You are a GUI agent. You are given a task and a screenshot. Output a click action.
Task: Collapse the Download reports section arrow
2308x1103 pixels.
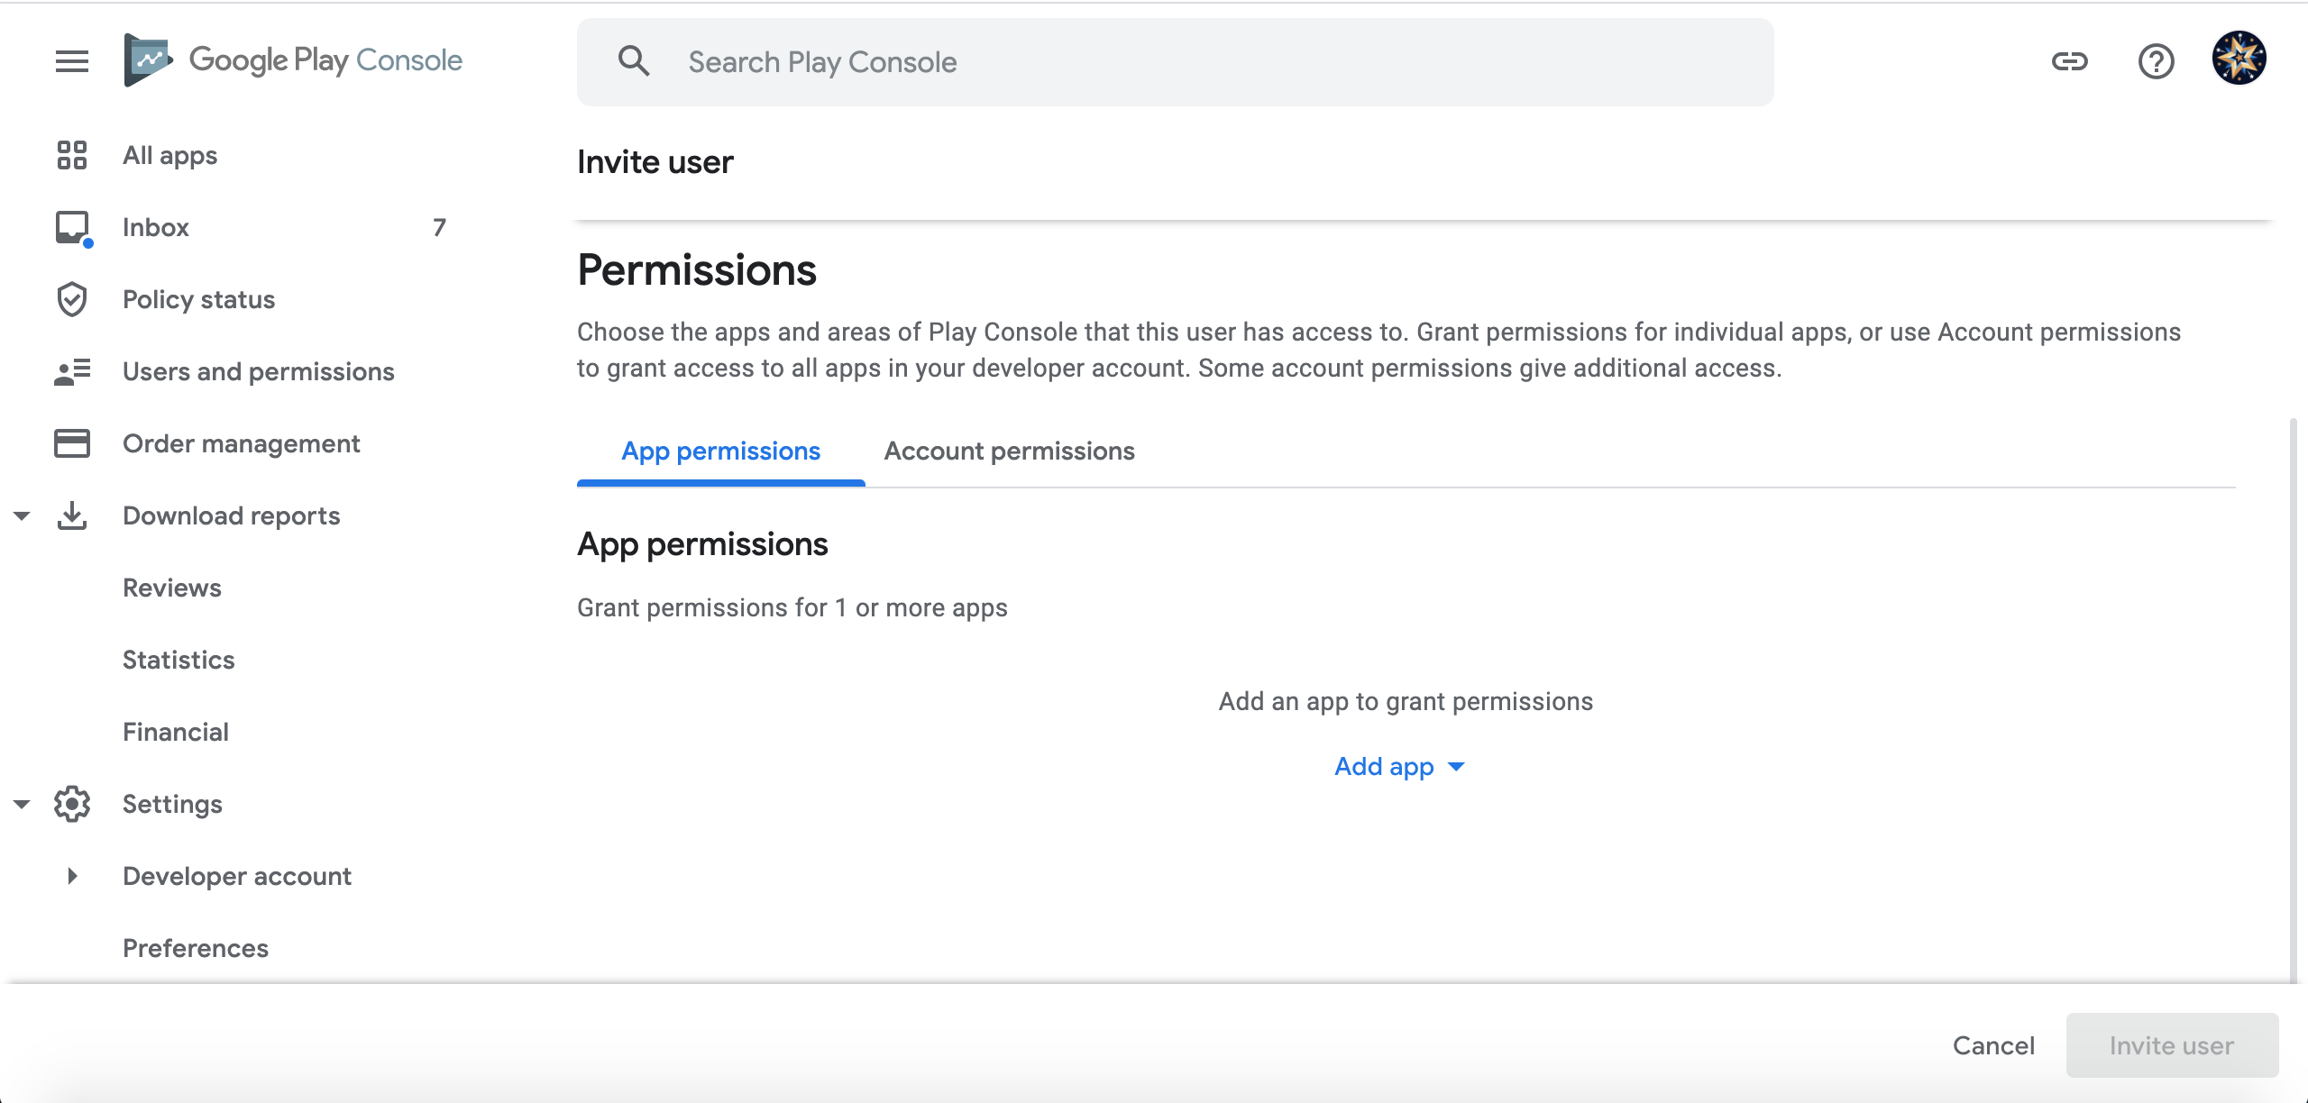(x=22, y=516)
